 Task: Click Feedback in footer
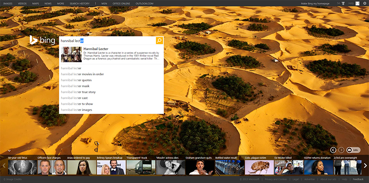[x=358, y=179]
